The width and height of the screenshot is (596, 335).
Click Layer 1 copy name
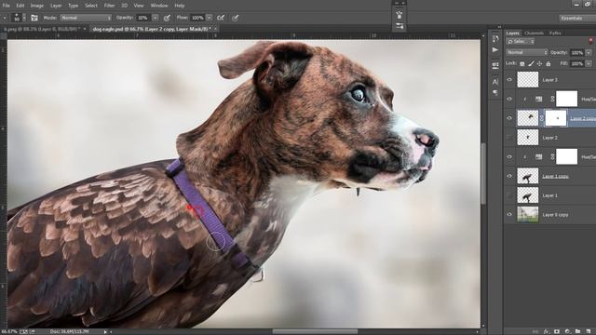555,176
